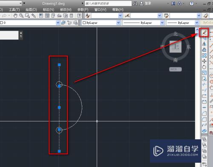Select the Trim tool in modify toolbar

pyautogui.click(x=204, y=84)
